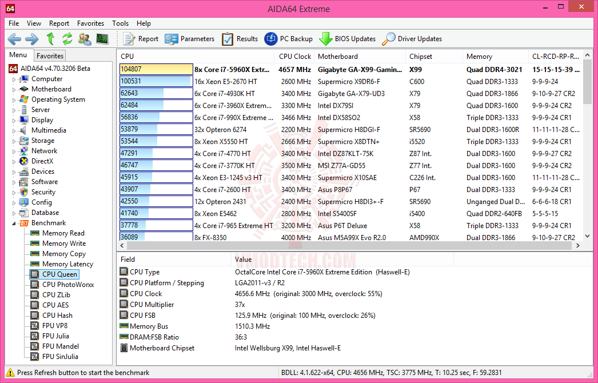The image size is (598, 383).
Task: Expand the DirectX tree node
Action: click(x=14, y=162)
